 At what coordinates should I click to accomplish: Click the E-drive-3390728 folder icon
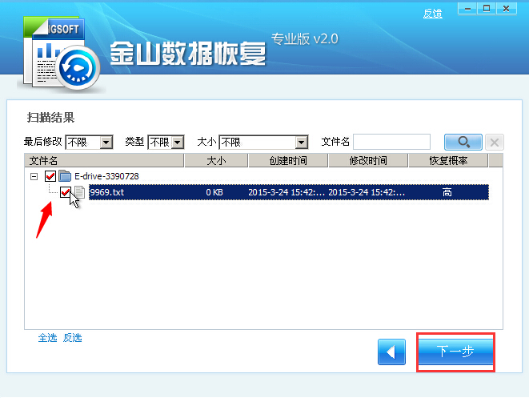pyautogui.click(x=65, y=176)
